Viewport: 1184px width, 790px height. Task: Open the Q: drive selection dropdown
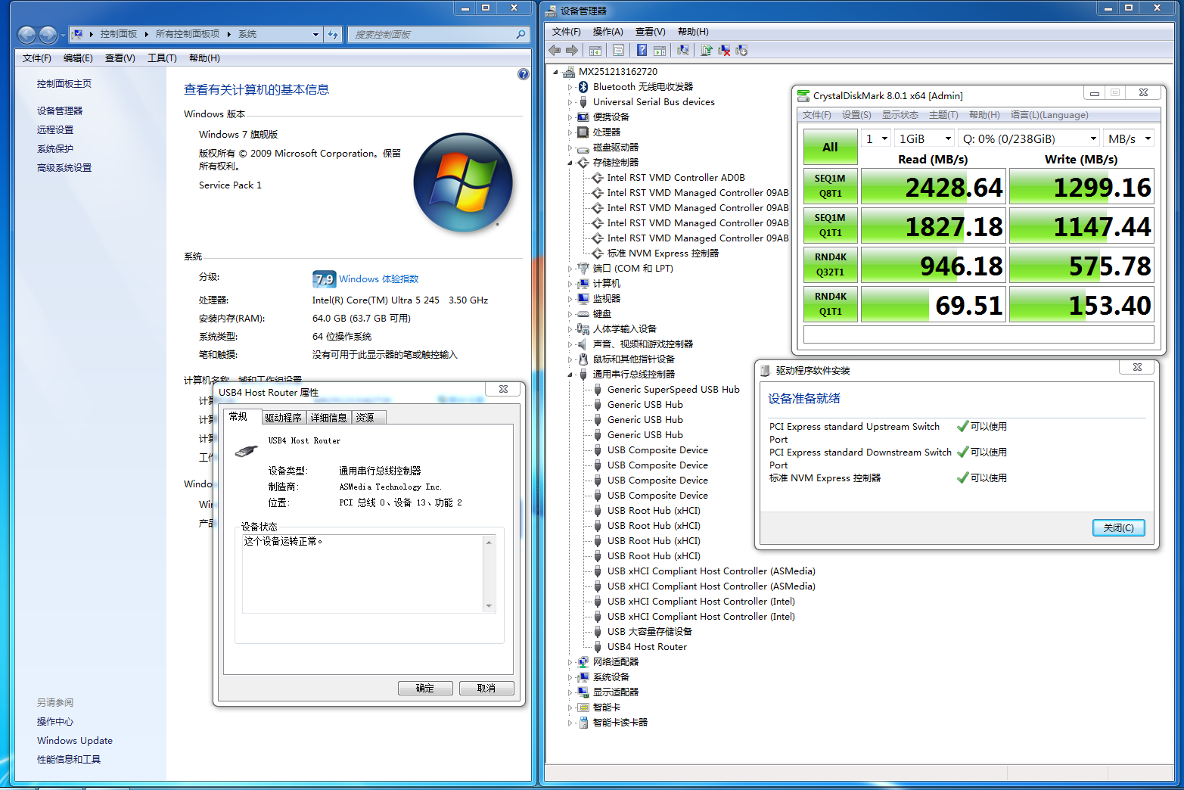point(1028,138)
